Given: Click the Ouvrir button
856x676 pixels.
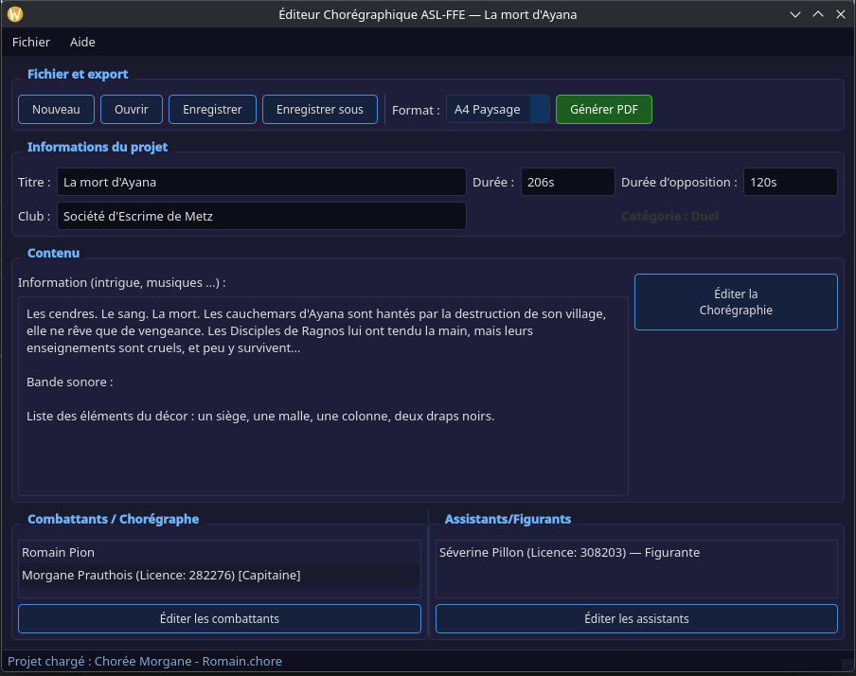Looking at the screenshot, I should (x=132, y=109).
